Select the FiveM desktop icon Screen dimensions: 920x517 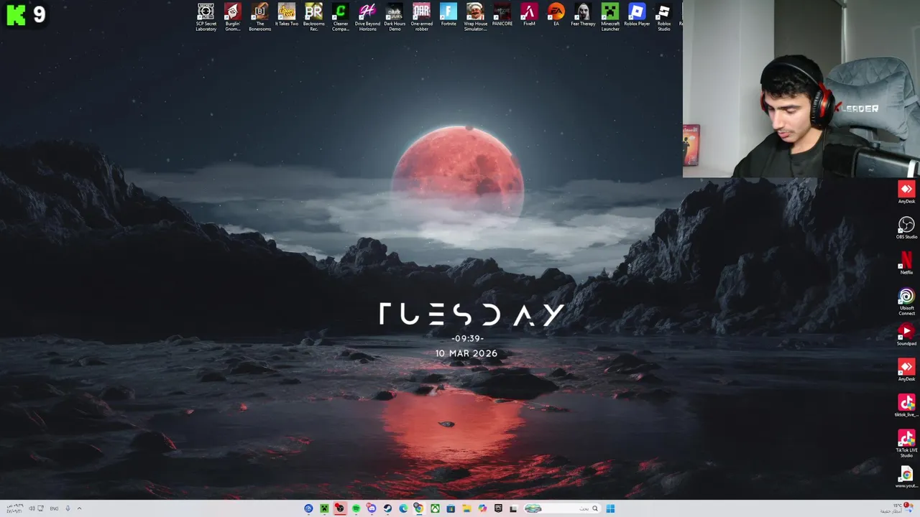coord(529,15)
